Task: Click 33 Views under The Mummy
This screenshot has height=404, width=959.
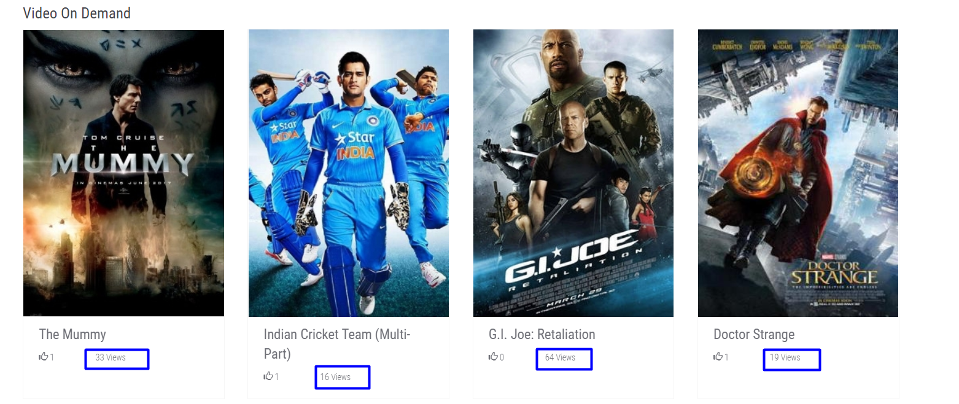Action: tap(111, 357)
